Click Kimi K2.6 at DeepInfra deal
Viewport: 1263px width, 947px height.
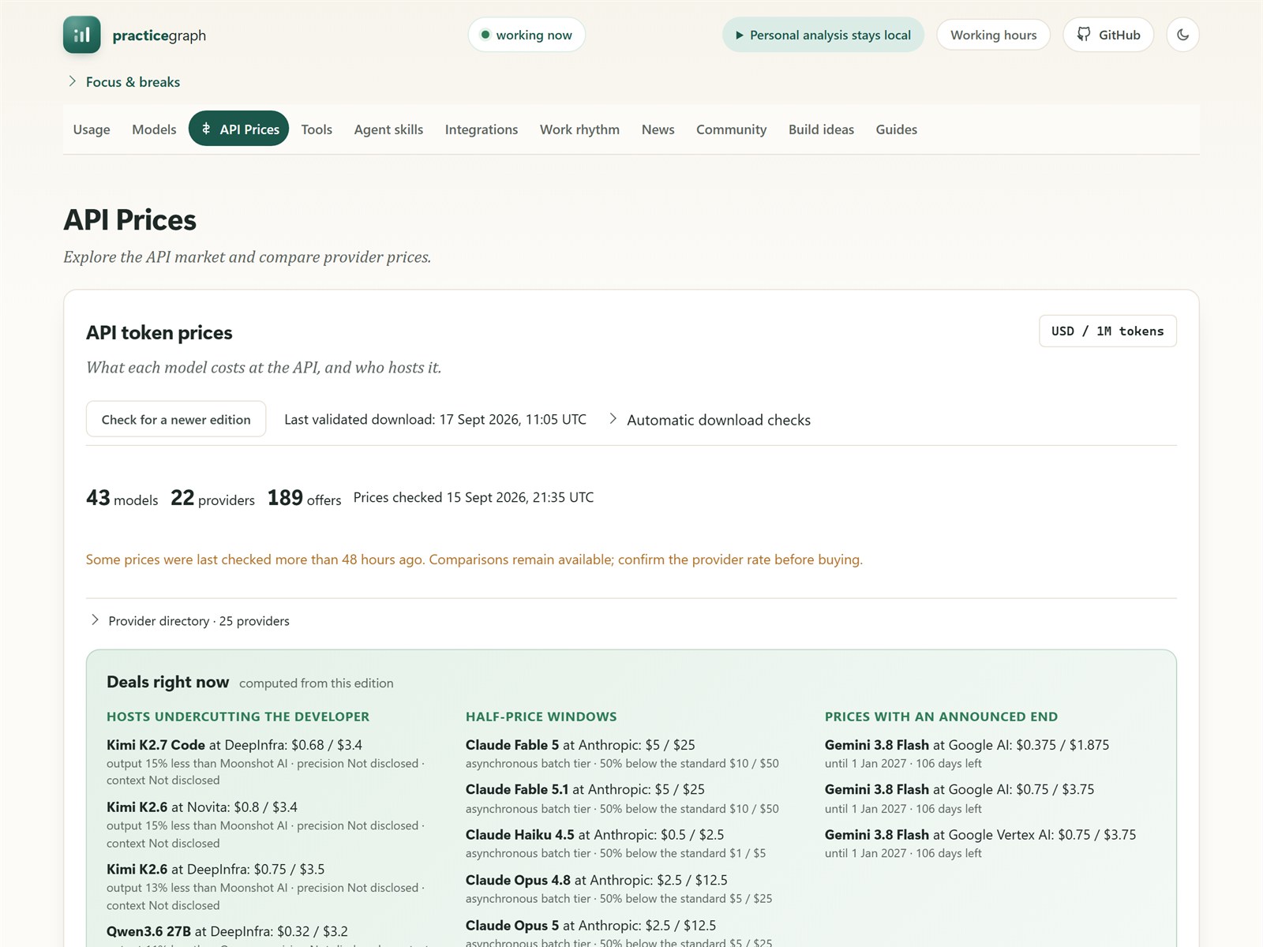(x=215, y=869)
